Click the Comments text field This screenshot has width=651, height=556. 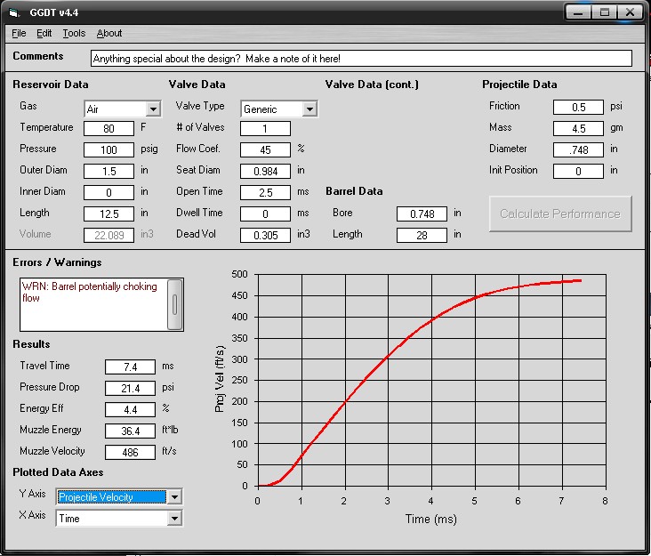[361, 58]
